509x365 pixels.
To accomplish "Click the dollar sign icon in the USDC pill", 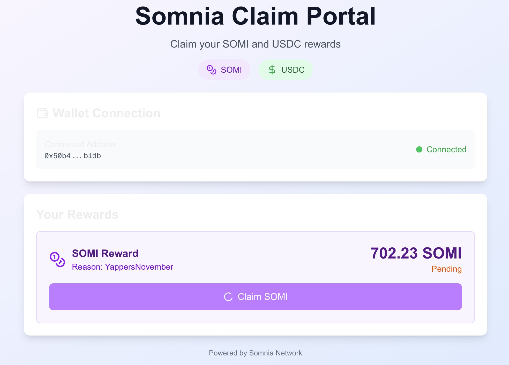I will (x=272, y=70).
